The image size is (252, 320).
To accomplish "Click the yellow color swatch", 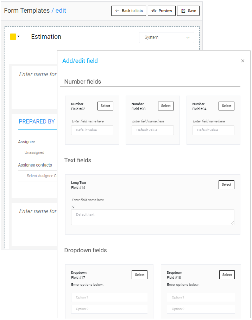I will [13, 37].
